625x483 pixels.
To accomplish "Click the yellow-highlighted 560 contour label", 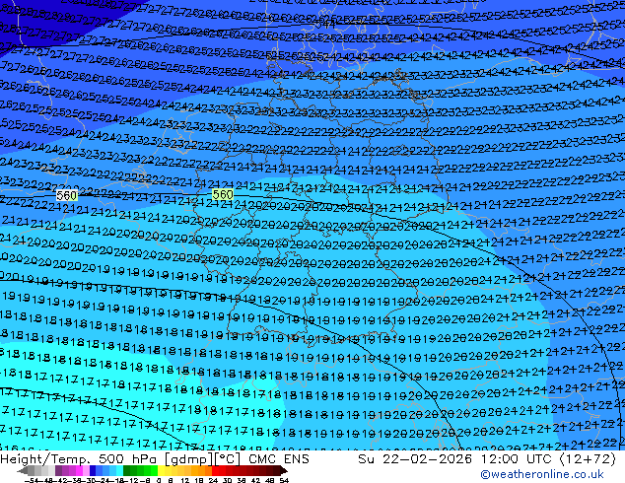I will (223, 194).
